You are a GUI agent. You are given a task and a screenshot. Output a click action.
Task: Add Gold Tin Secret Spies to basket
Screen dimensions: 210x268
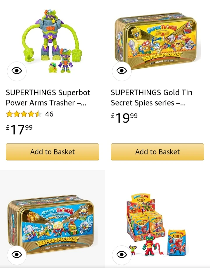coord(157,152)
